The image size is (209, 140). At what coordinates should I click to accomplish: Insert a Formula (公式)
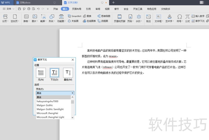(x=187, y=18)
